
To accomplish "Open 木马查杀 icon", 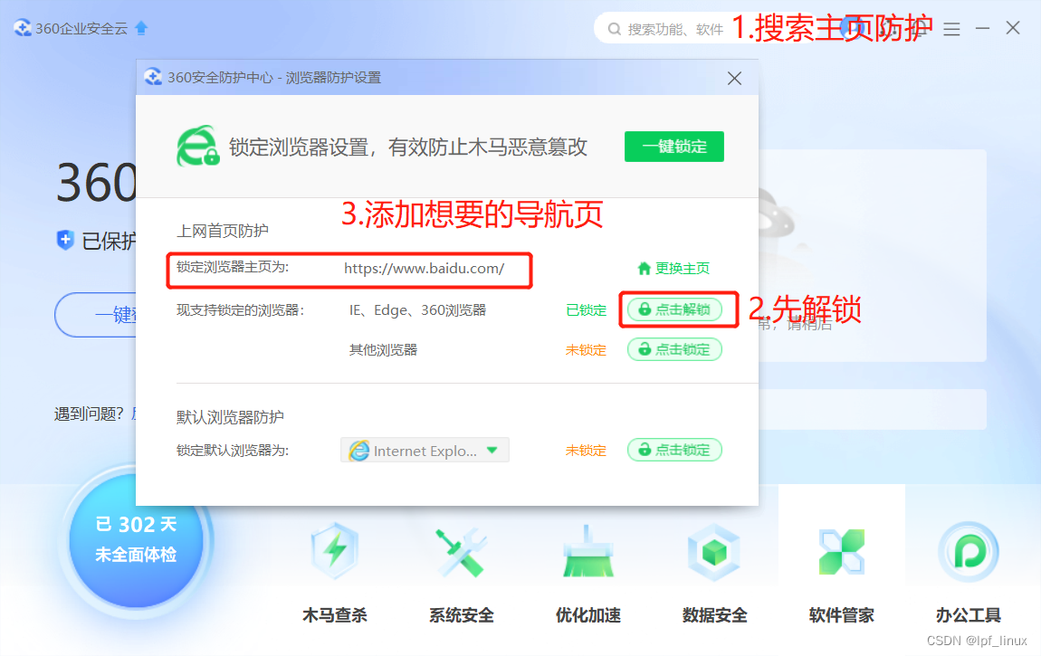I will 335,552.
